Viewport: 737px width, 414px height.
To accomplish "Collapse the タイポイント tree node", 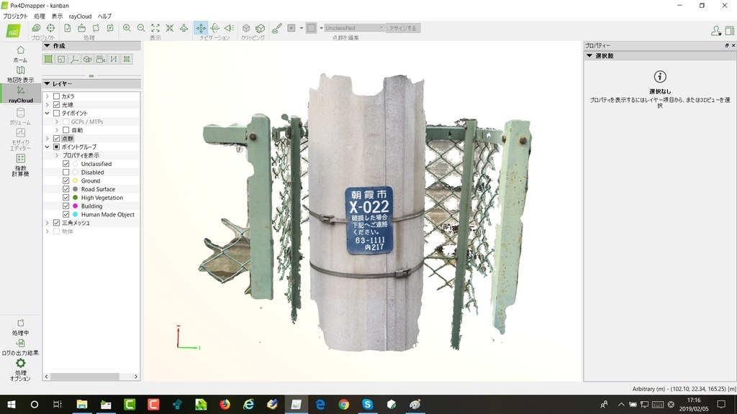I will pos(48,113).
